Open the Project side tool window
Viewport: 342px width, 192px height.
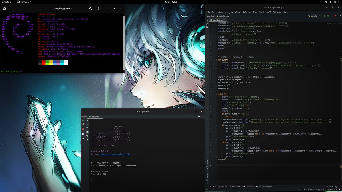[x=207, y=23]
